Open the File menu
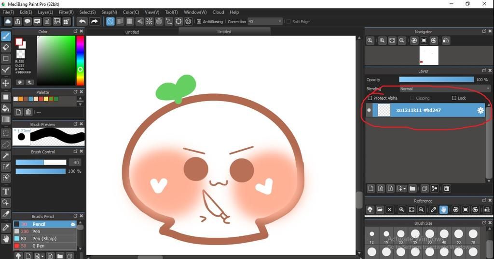 8,12
